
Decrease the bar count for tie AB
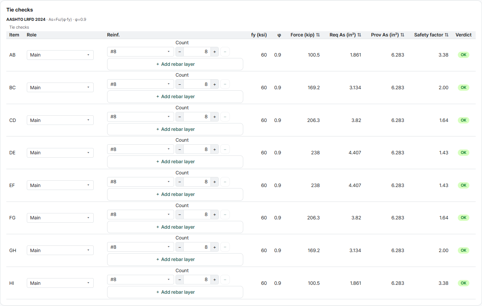180,52
